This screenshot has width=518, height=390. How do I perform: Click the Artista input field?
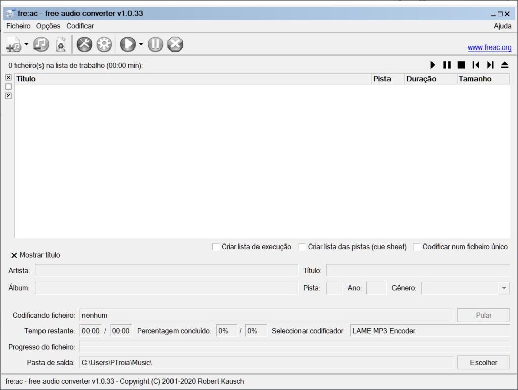click(166, 270)
